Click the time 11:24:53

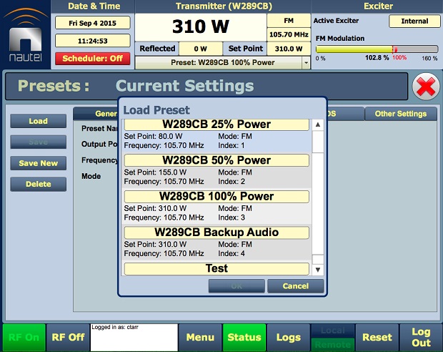coord(93,41)
